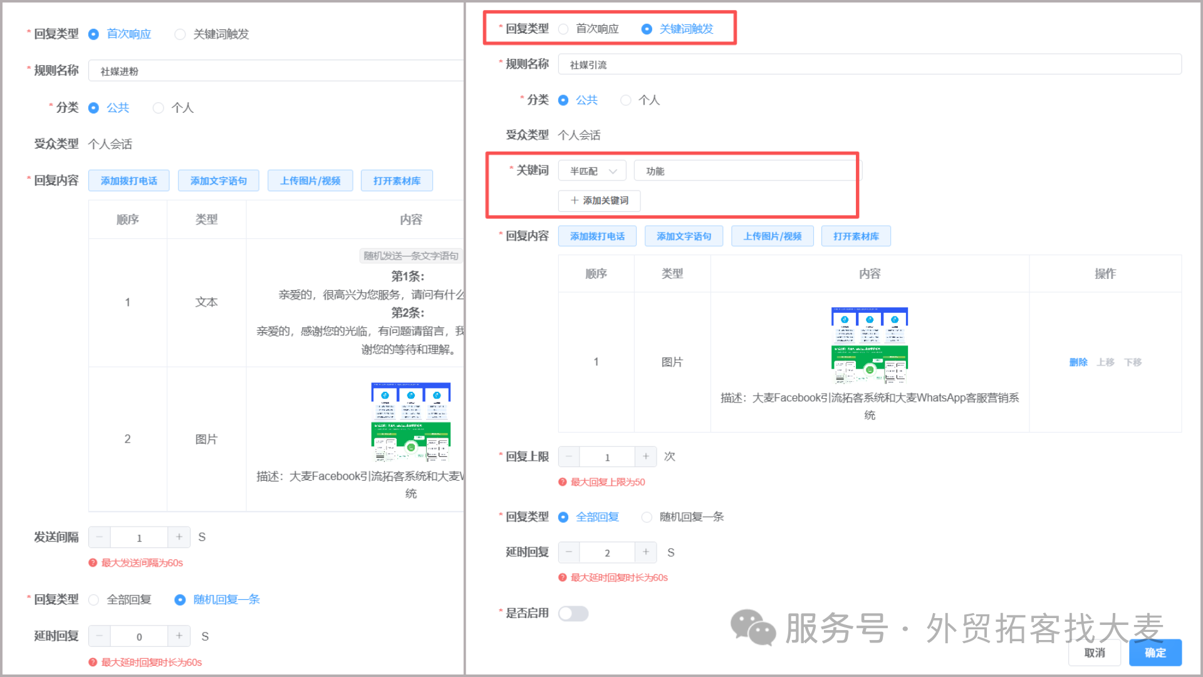Viewport: 1203px width, 677px height.
Task: Toggle the 是否启用 switch
Action: coord(573,613)
